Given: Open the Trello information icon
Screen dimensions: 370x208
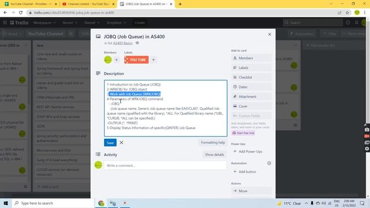Looking at the screenshot, I should coord(348,23).
